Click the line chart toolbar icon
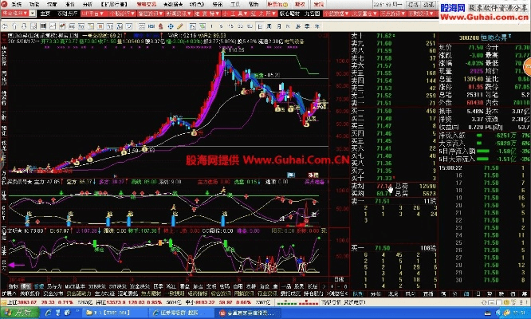The width and height of the screenshot is (531, 319). [53, 26]
